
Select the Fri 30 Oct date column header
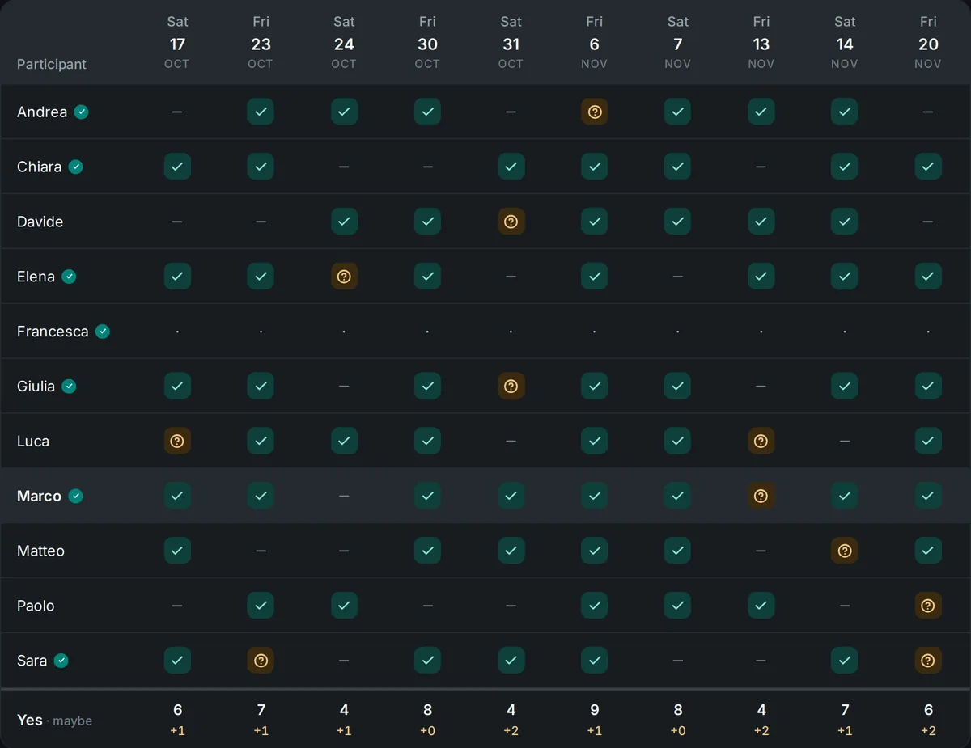point(427,42)
